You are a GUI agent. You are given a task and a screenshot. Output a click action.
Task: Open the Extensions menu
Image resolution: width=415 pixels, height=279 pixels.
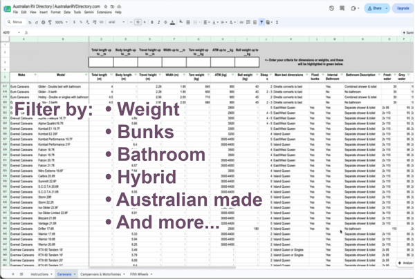(104, 12)
